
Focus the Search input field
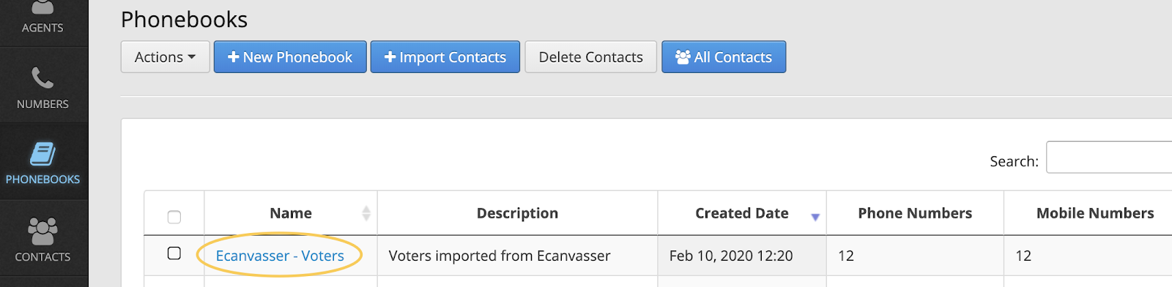coord(1109,157)
